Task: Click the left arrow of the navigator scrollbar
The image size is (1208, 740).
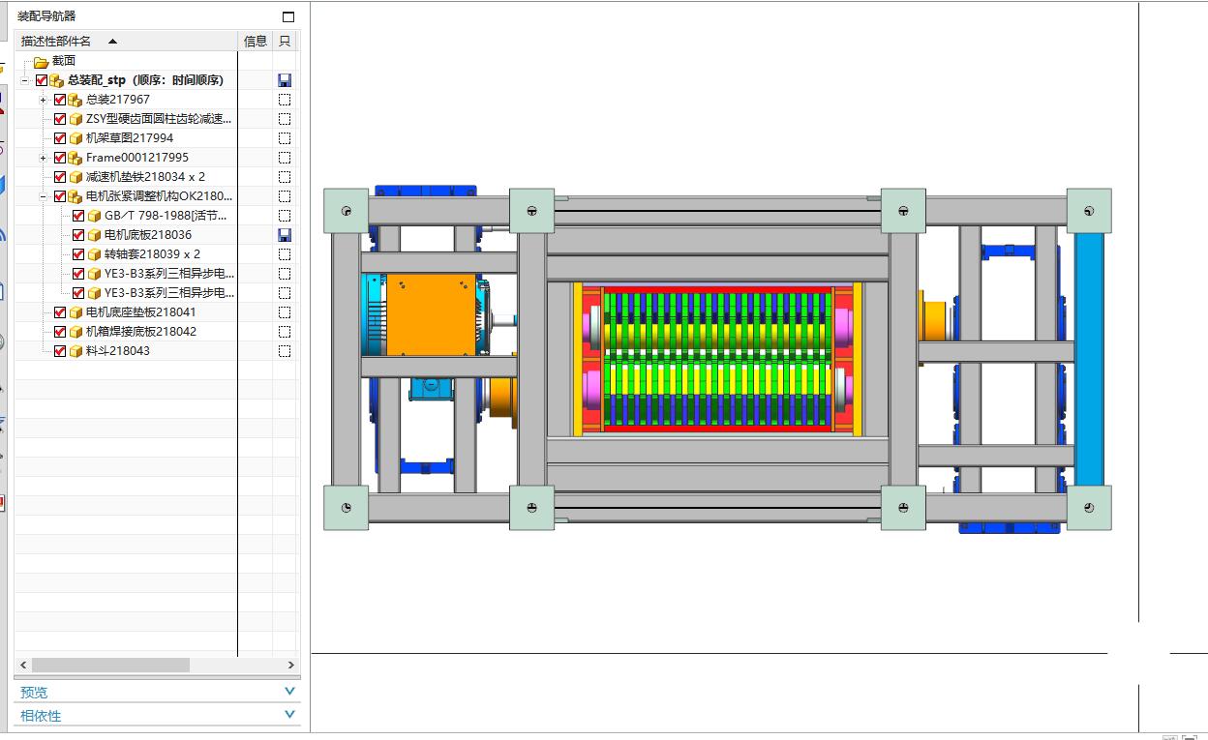Action: click(24, 665)
